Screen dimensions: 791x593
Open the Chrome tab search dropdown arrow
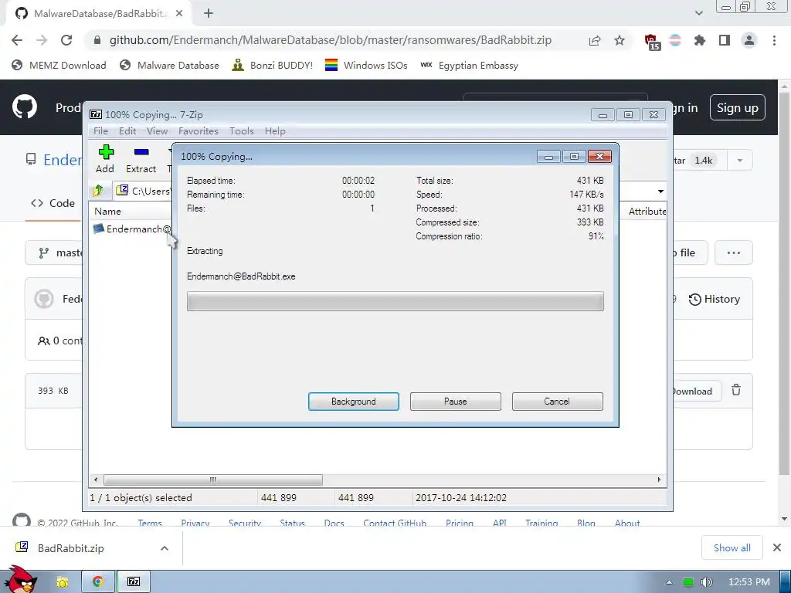tap(698, 14)
